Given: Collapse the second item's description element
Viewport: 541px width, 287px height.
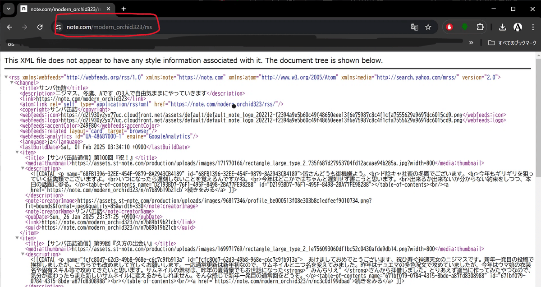Looking at the screenshot, I should tap(23, 254).
